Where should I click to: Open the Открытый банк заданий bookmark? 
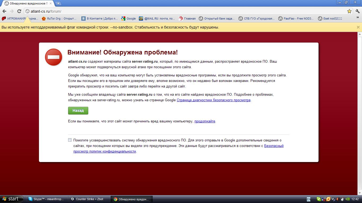pos(217,19)
